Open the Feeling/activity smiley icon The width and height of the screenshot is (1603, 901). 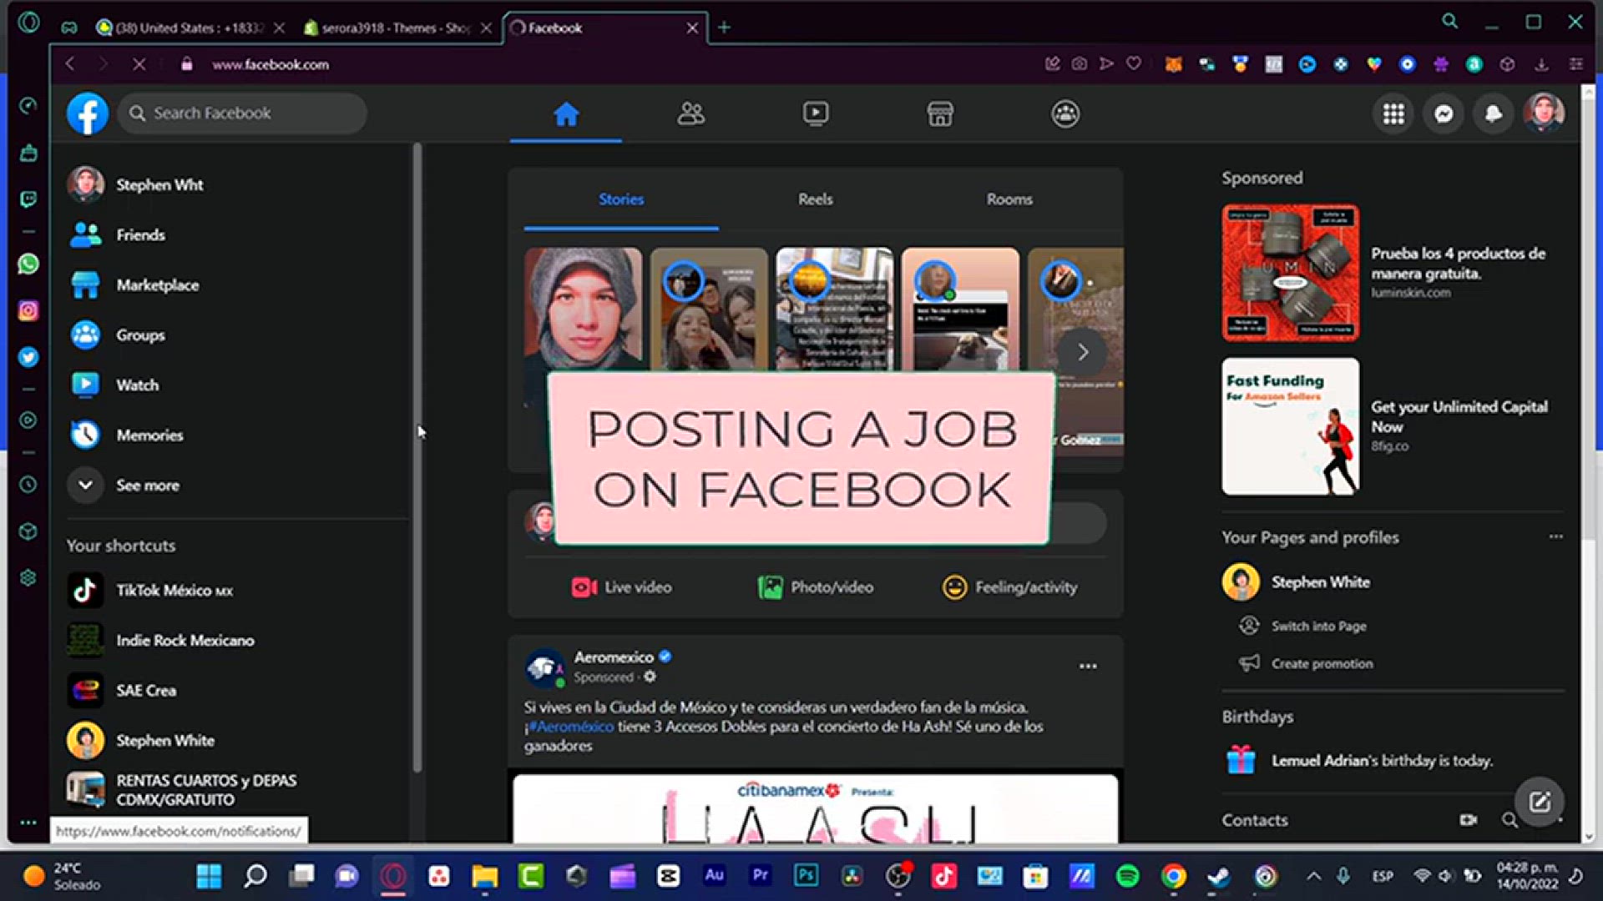coord(953,586)
